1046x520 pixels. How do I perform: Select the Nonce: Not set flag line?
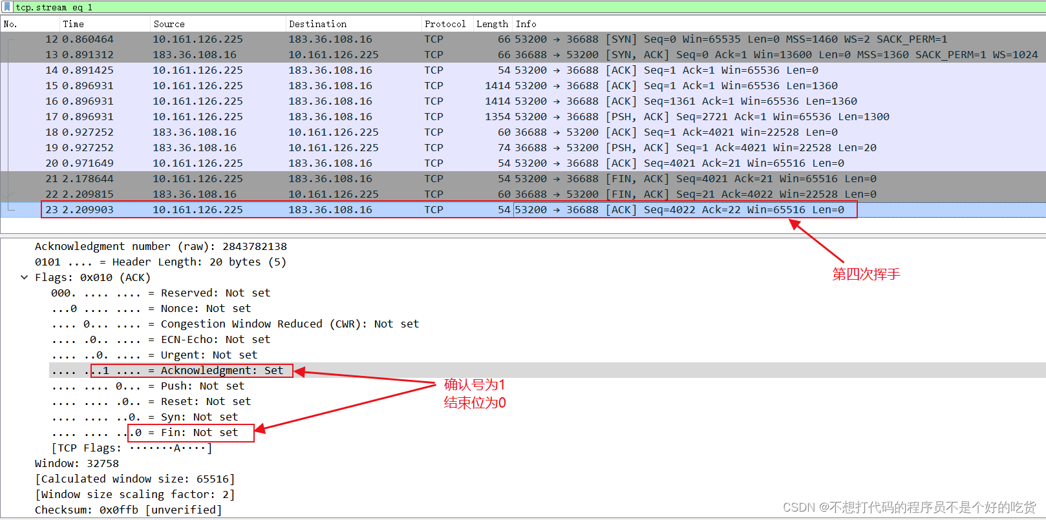pyautogui.click(x=151, y=309)
